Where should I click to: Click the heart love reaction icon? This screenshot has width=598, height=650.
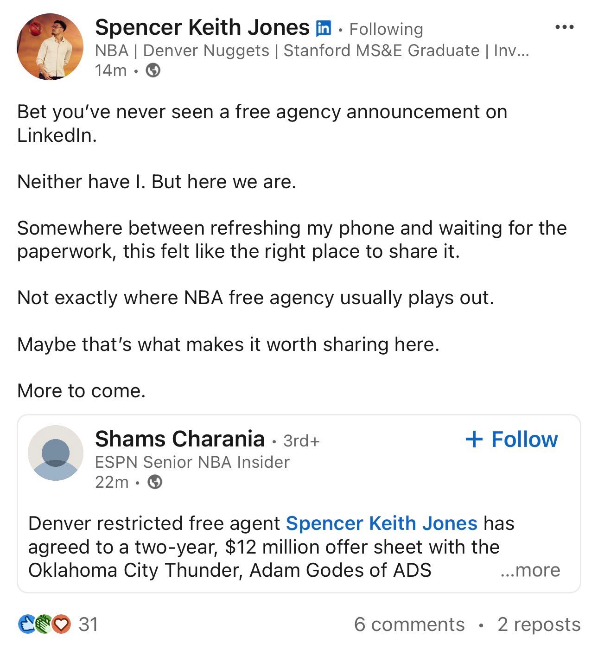[x=61, y=624]
